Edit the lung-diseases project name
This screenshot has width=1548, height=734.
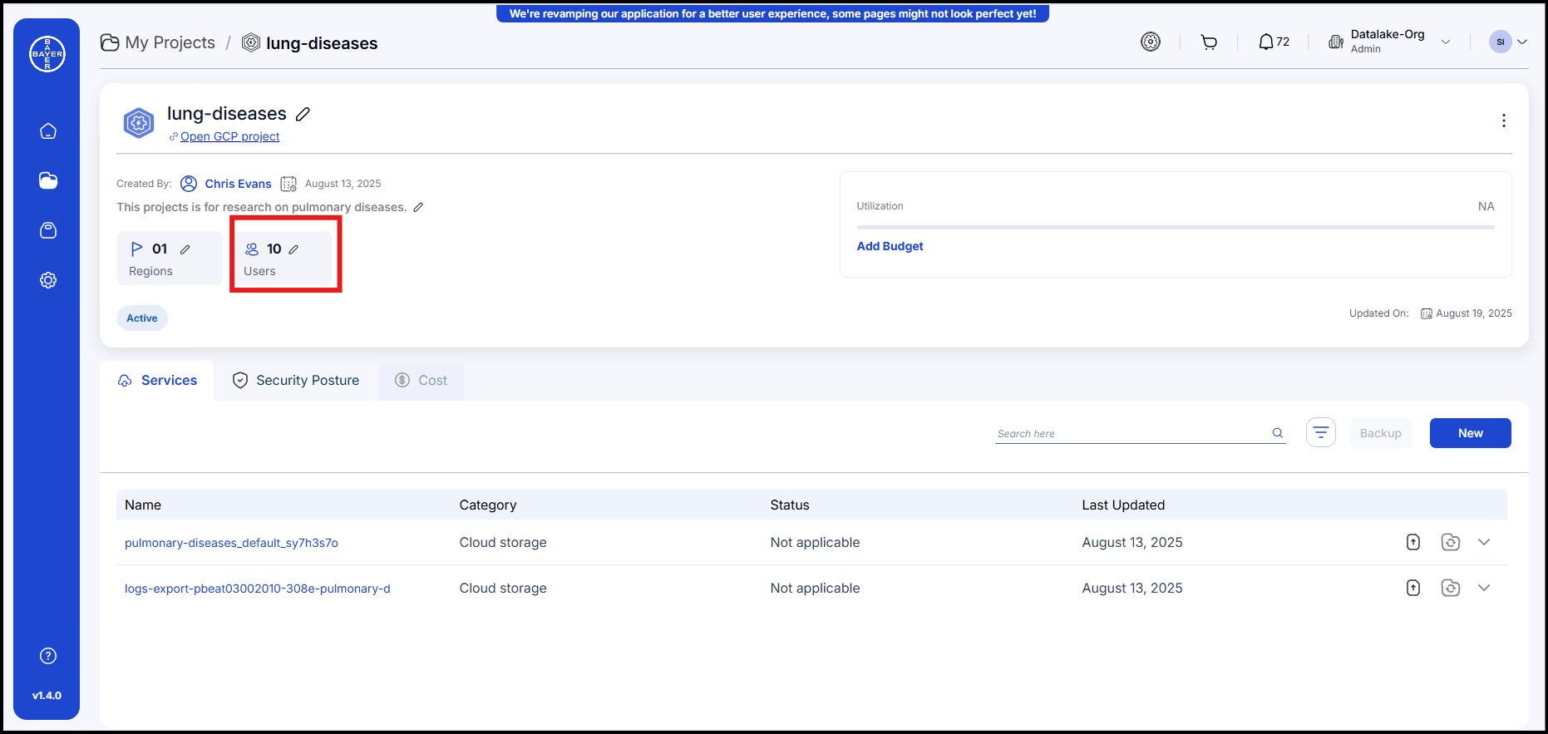tap(303, 114)
